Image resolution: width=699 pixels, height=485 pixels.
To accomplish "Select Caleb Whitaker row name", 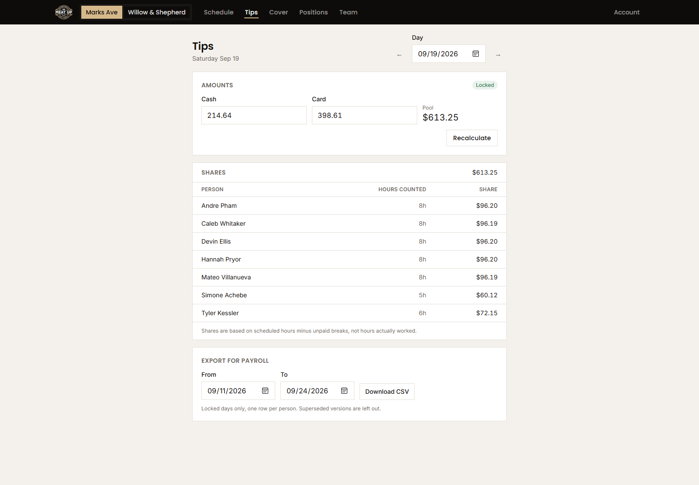I will click(x=223, y=224).
